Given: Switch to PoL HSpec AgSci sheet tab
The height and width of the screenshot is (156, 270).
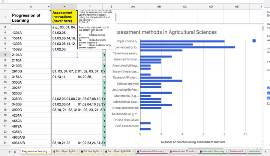Looking at the screenshot, I should coord(65,151).
